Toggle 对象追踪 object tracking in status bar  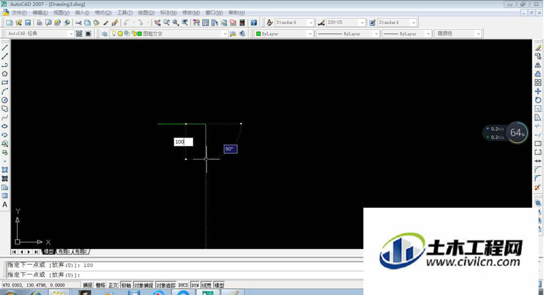click(x=166, y=285)
